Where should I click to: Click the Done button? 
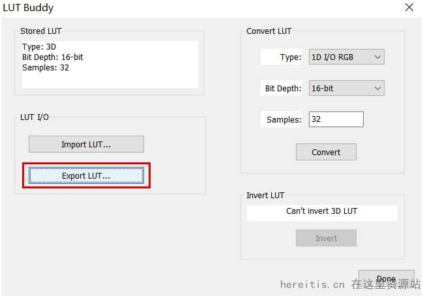click(386, 278)
